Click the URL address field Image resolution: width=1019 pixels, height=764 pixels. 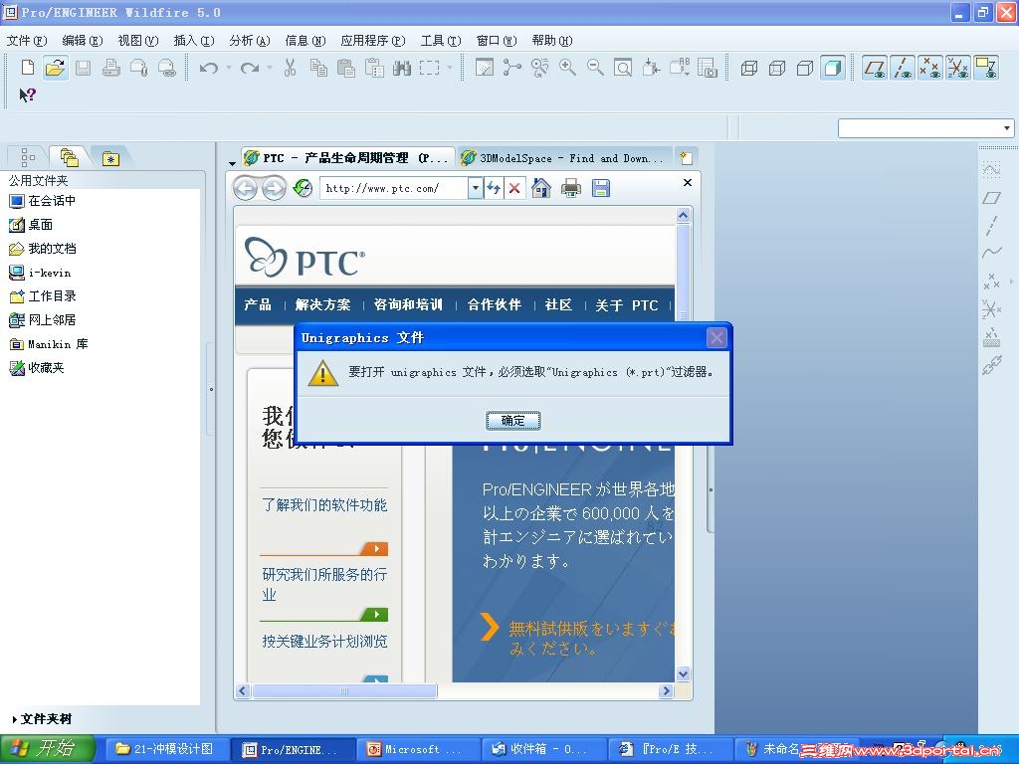(394, 188)
